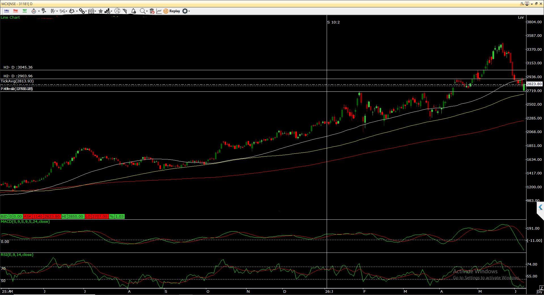
Task: Select the Stop loss marker tool
Action: coord(16,11)
